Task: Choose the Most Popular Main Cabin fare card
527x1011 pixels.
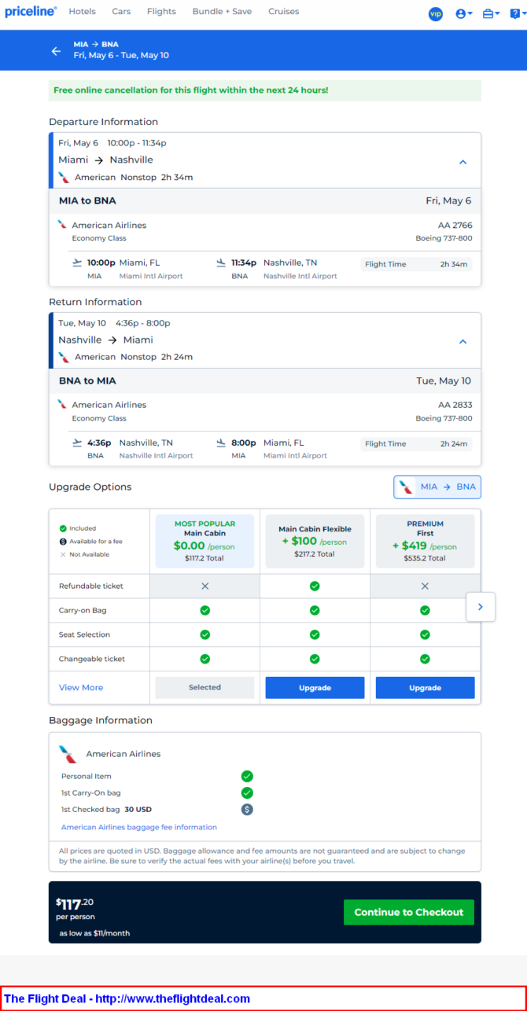Action: pos(205,541)
